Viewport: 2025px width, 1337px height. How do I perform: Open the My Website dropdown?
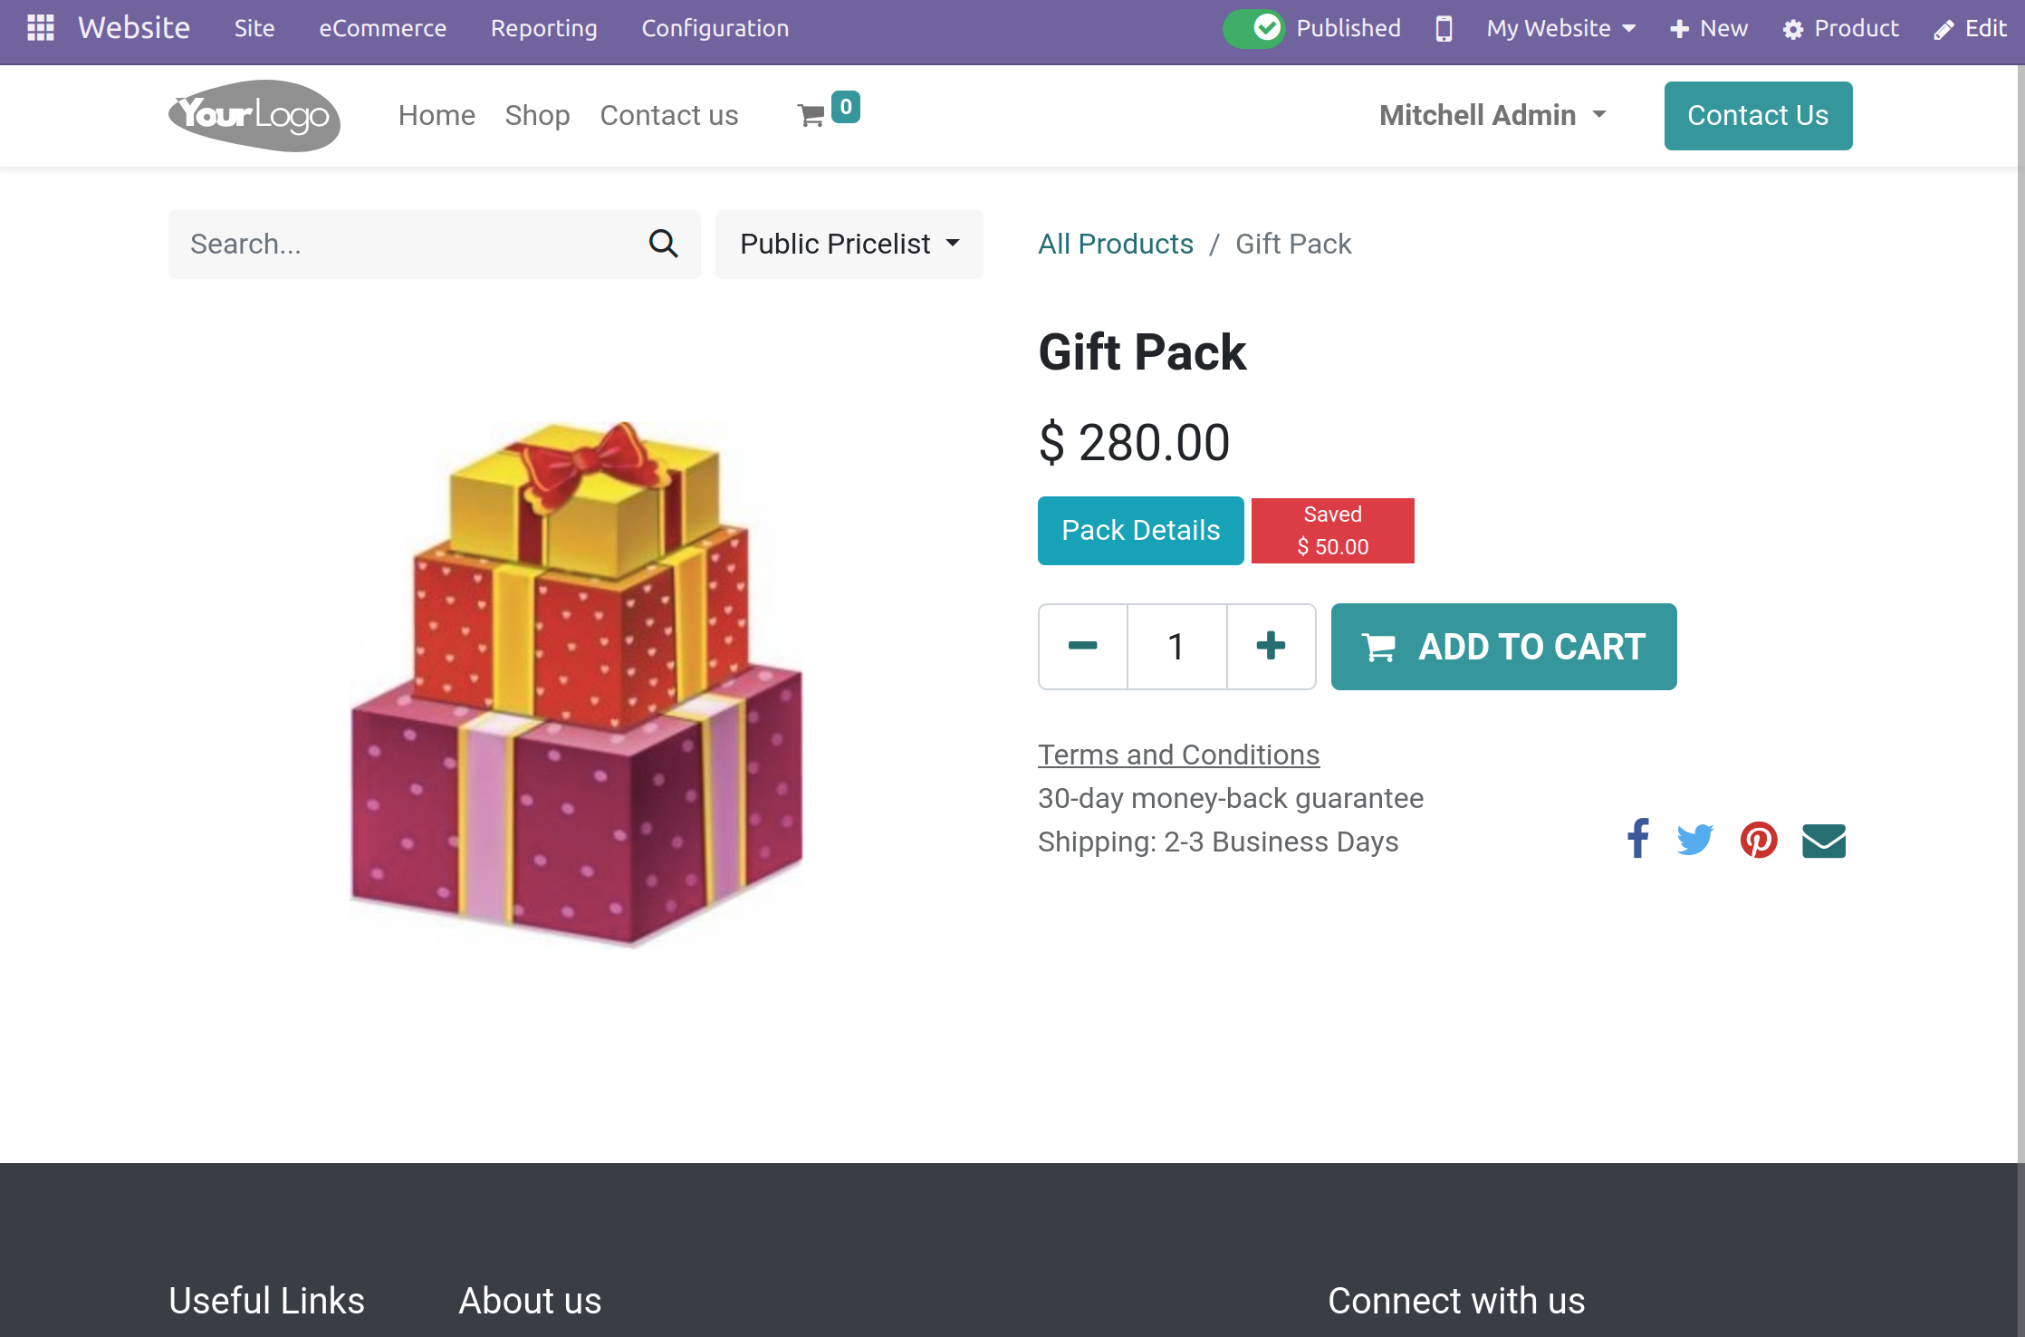[1559, 28]
